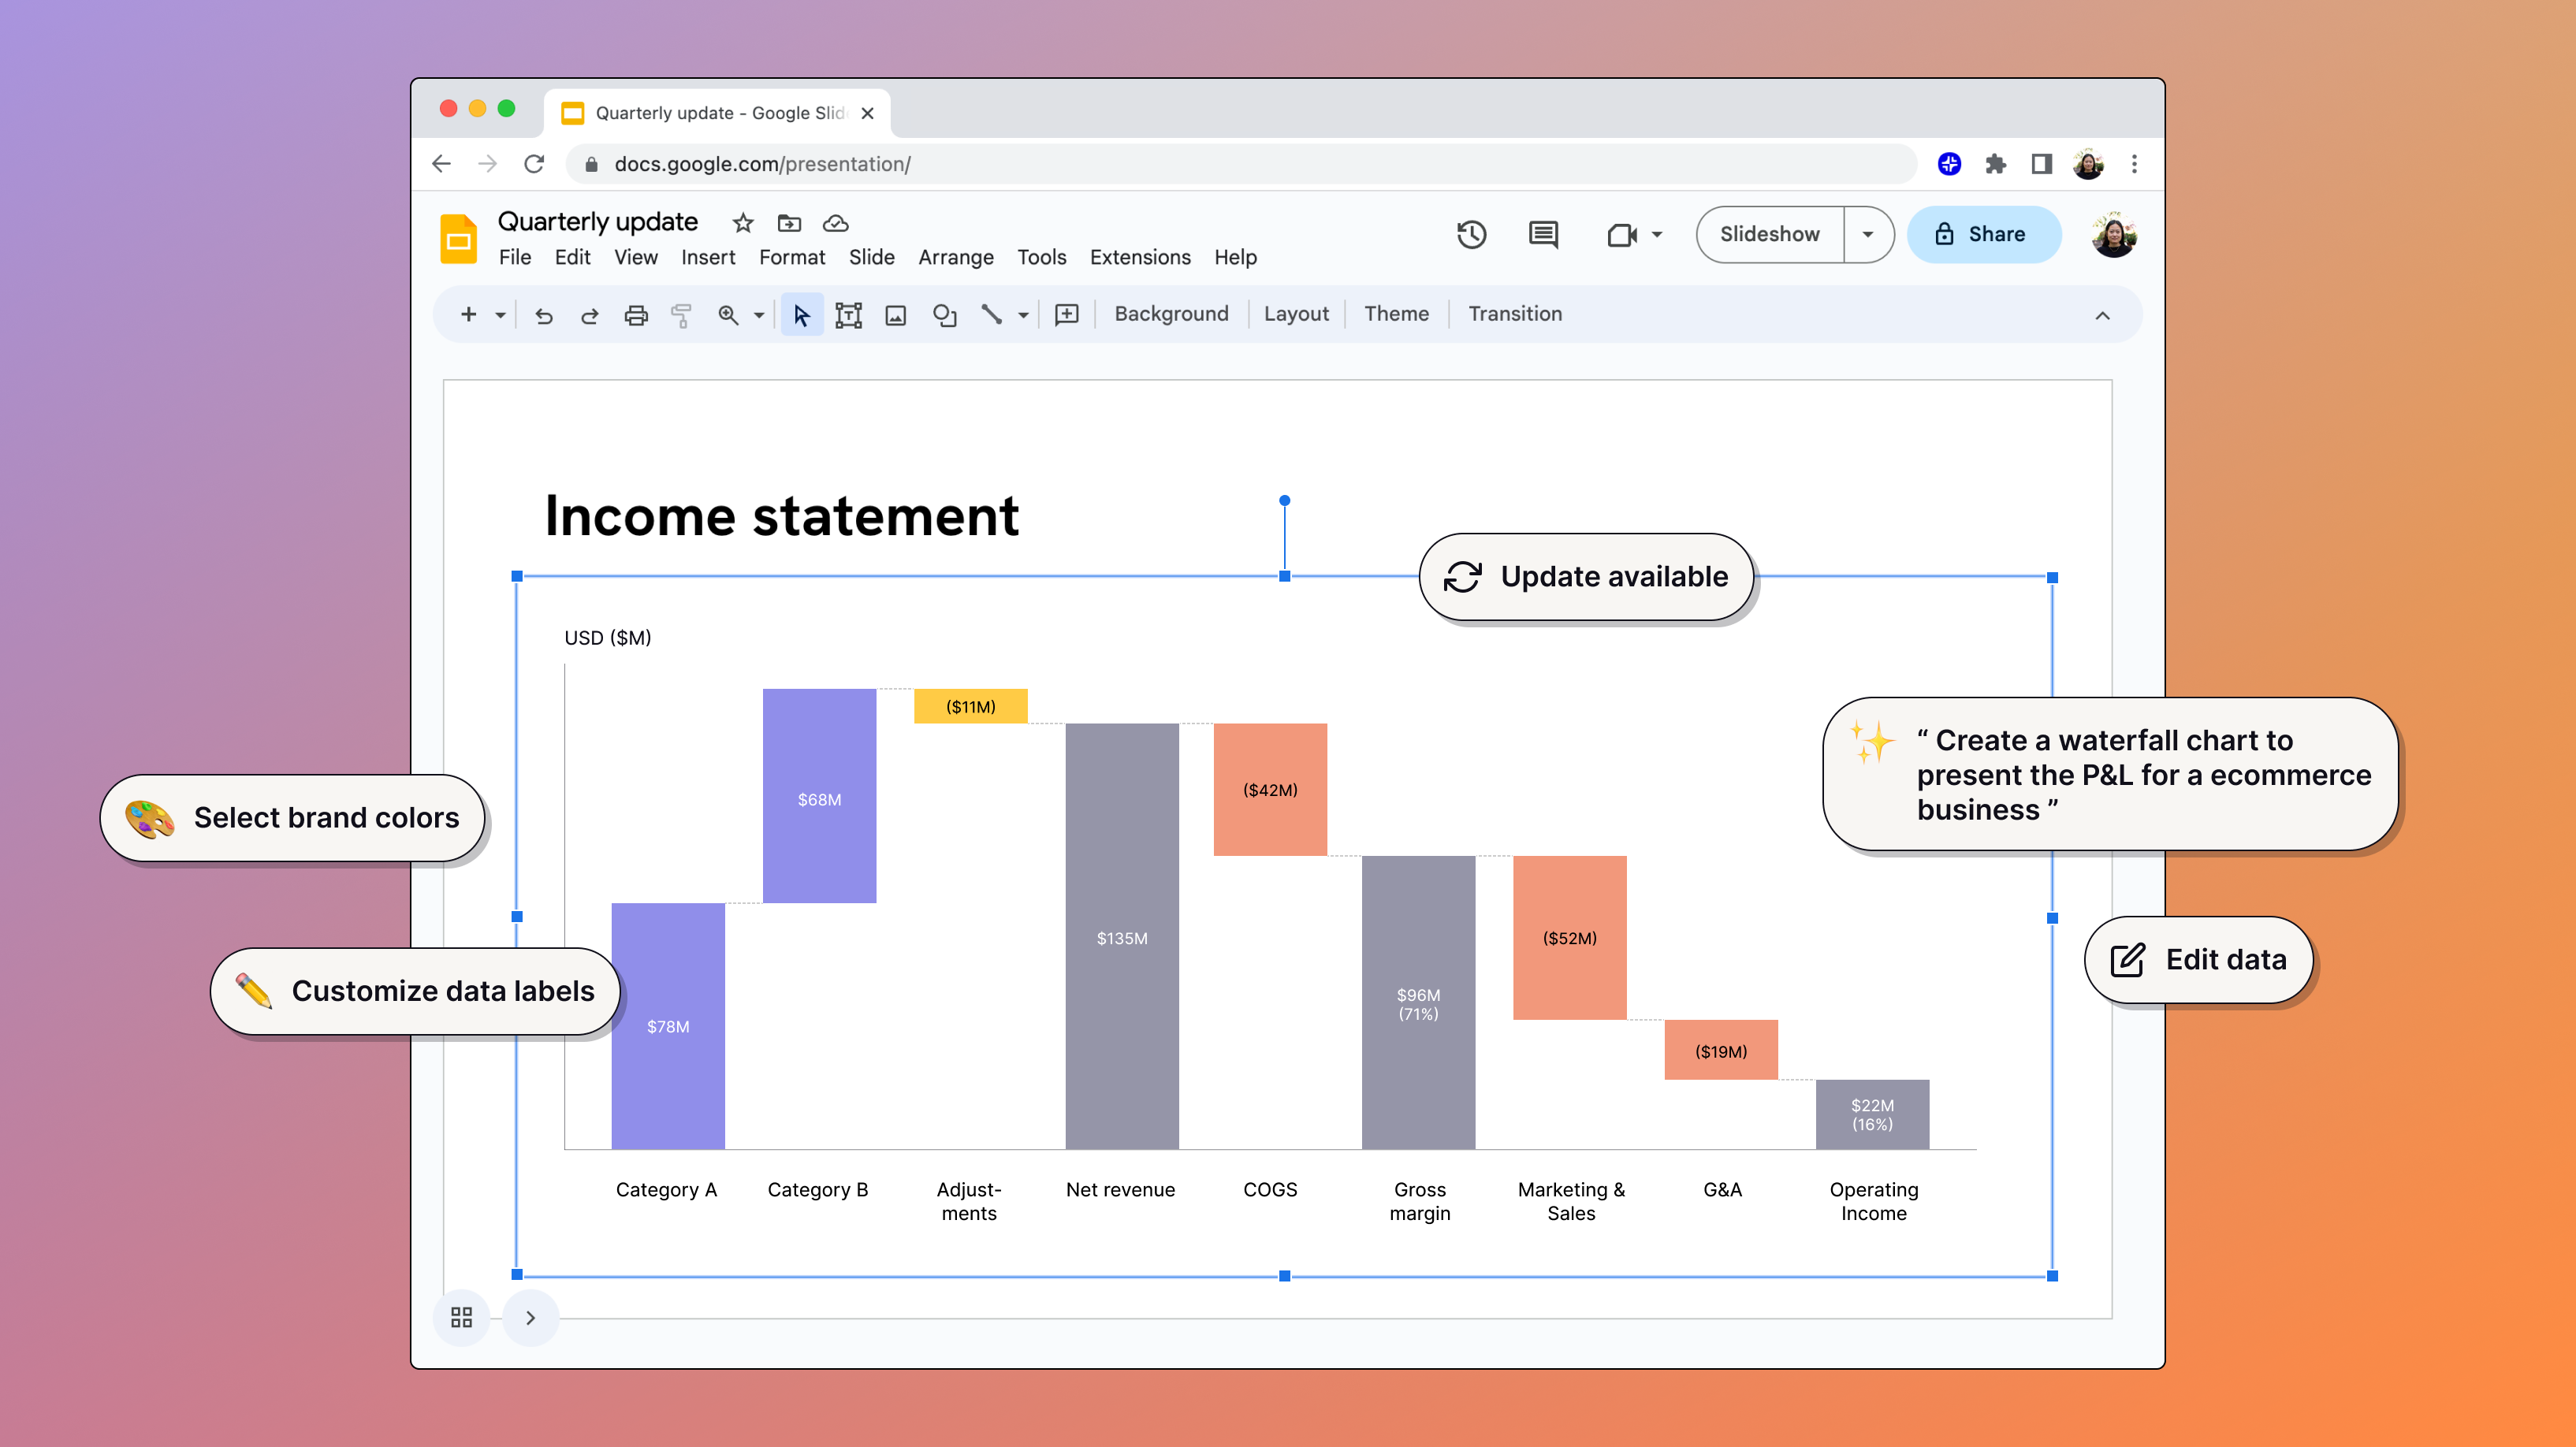
Task: Click the add comment toolbar icon
Action: click(1067, 315)
